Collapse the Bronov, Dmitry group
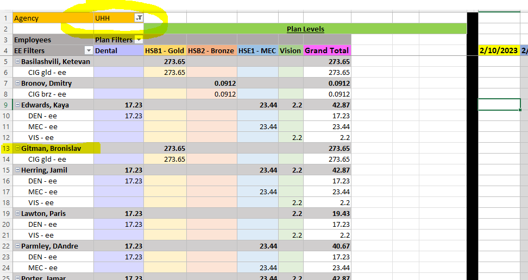This screenshot has width=528, height=280. tap(17, 83)
